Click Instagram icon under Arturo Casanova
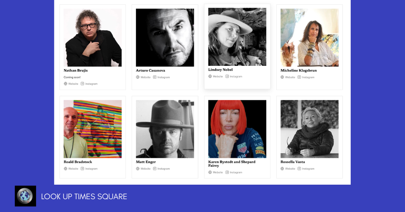Viewport: 405px width, 212px height. 155,77
